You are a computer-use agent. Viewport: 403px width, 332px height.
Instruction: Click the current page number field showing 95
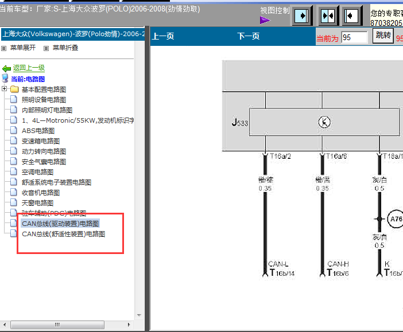pyautogui.click(x=354, y=37)
